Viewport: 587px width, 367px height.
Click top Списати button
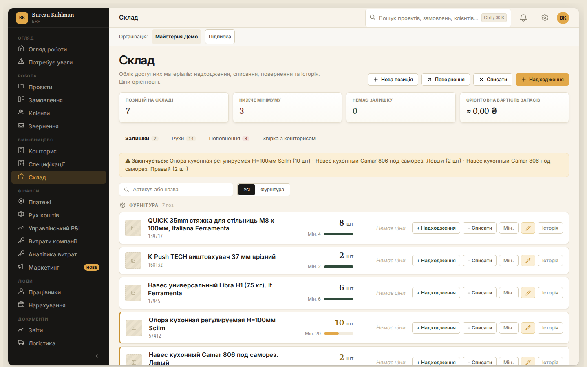pyautogui.click(x=493, y=80)
